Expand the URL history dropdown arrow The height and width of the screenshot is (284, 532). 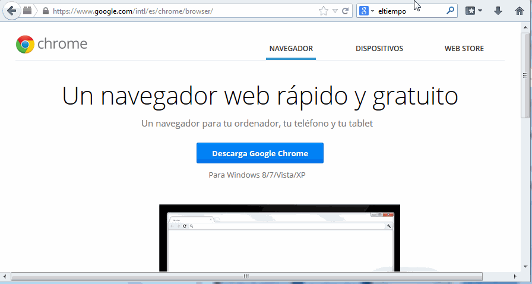pyautogui.click(x=335, y=11)
